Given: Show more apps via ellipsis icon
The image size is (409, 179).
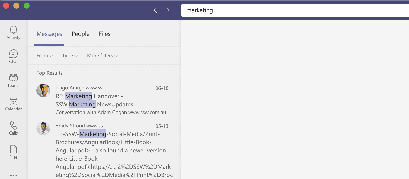Looking at the screenshot, I should click(13, 175).
